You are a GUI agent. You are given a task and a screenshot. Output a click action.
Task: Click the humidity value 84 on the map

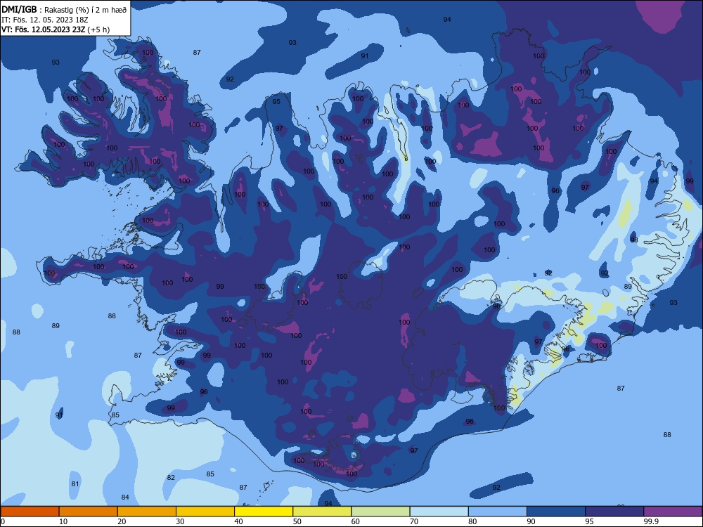pyautogui.click(x=125, y=497)
